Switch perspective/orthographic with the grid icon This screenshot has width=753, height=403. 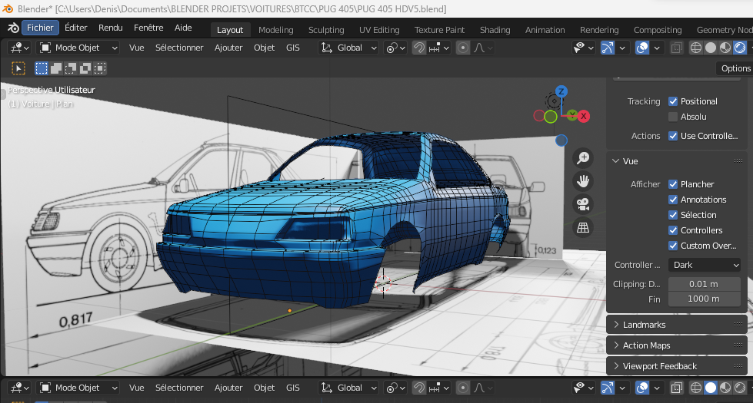(x=583, y=228)
